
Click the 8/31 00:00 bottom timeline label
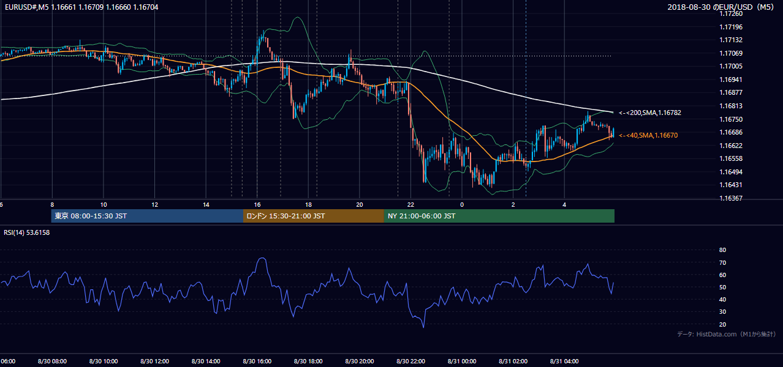tap(462, 361)
